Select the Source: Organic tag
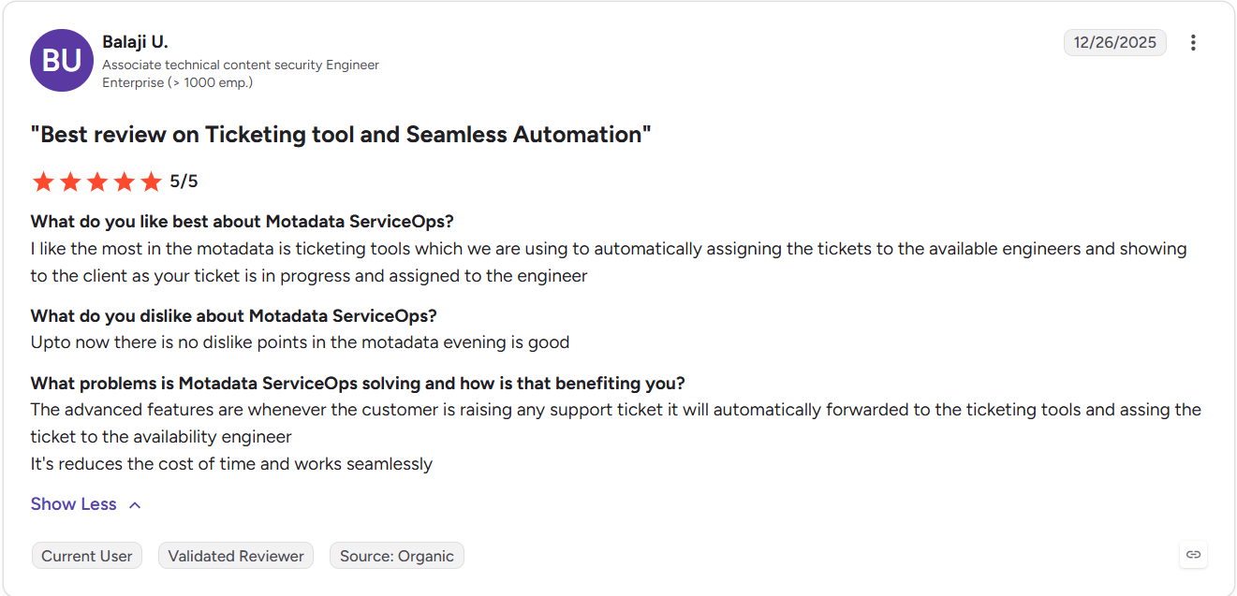Image resolution: width=1237 pixels, height=596 pixels. click(397, 556)
